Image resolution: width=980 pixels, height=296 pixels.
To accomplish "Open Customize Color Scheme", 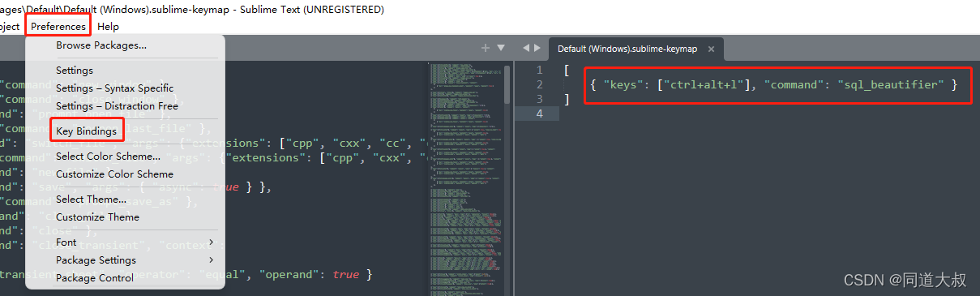I will (114, 174).
